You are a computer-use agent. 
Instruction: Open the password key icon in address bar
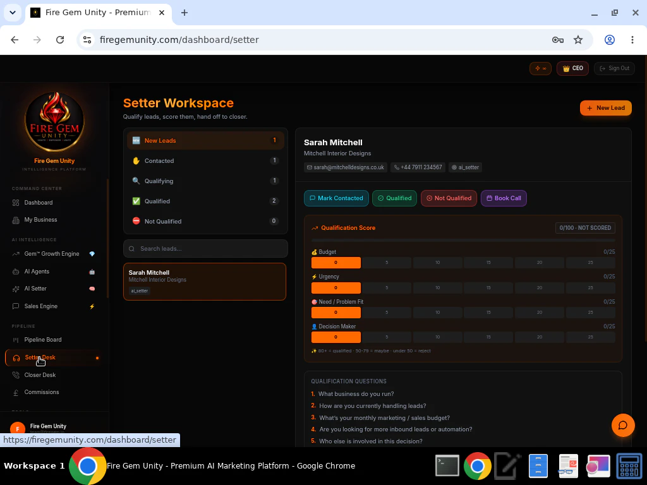click(558, 40)
